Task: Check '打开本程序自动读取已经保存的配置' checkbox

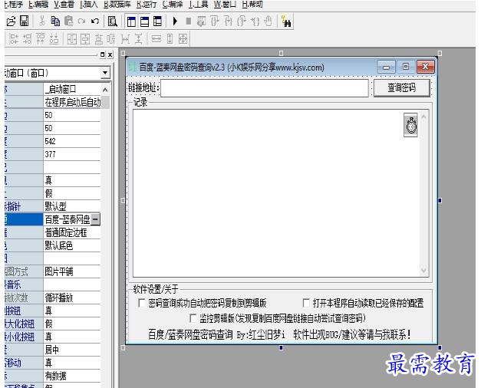Action: pyautogui.click(x=306, y=303)
